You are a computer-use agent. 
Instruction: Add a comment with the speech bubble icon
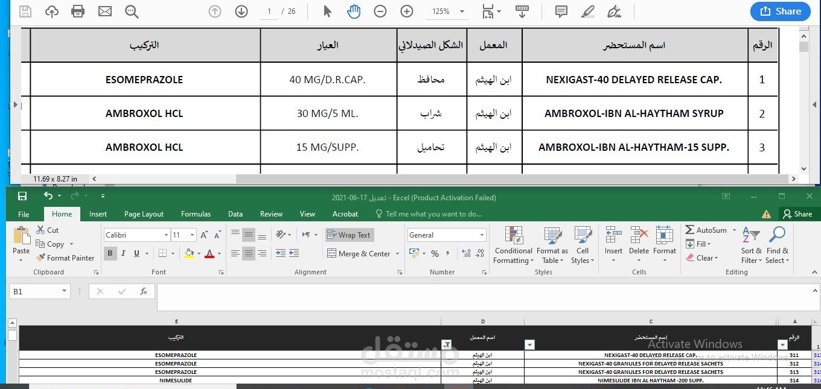pos(561,11)
